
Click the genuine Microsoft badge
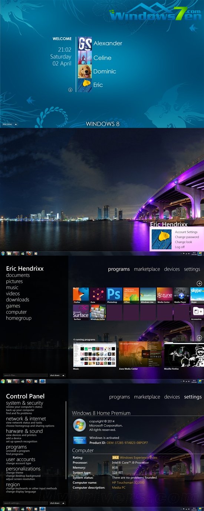[80, 440]
